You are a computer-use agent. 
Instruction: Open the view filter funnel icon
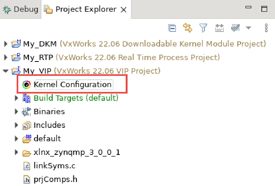(x=203, y=28)
